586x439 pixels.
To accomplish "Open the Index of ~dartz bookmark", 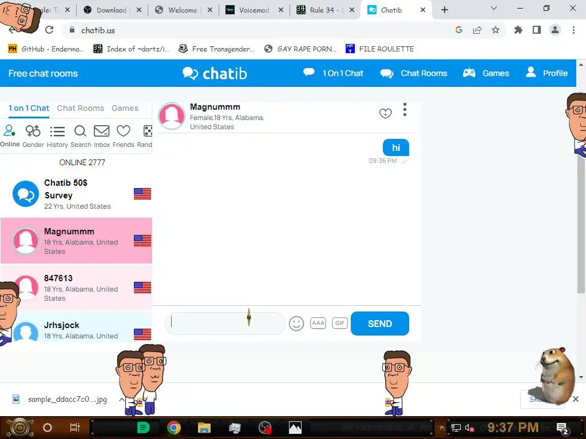I will [131, 49].
